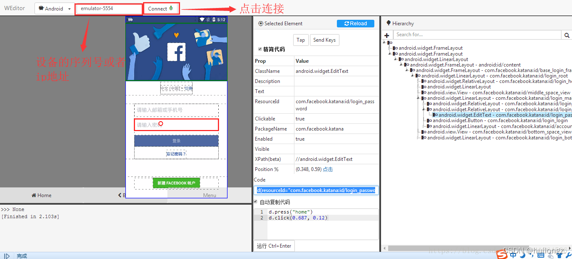Click the run icon in bottom status bar

[7, 256]
